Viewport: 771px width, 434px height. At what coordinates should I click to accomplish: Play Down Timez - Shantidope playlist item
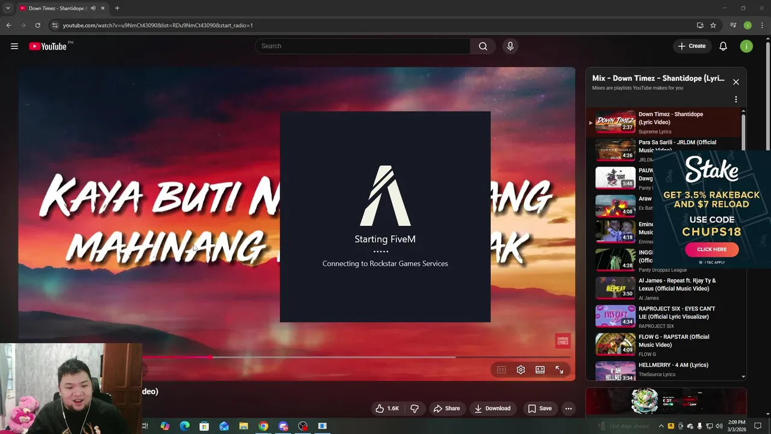tap(663, 122)
